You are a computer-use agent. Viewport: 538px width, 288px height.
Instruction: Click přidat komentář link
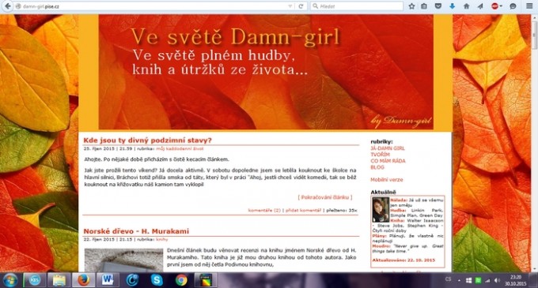(x=303, y=211)
